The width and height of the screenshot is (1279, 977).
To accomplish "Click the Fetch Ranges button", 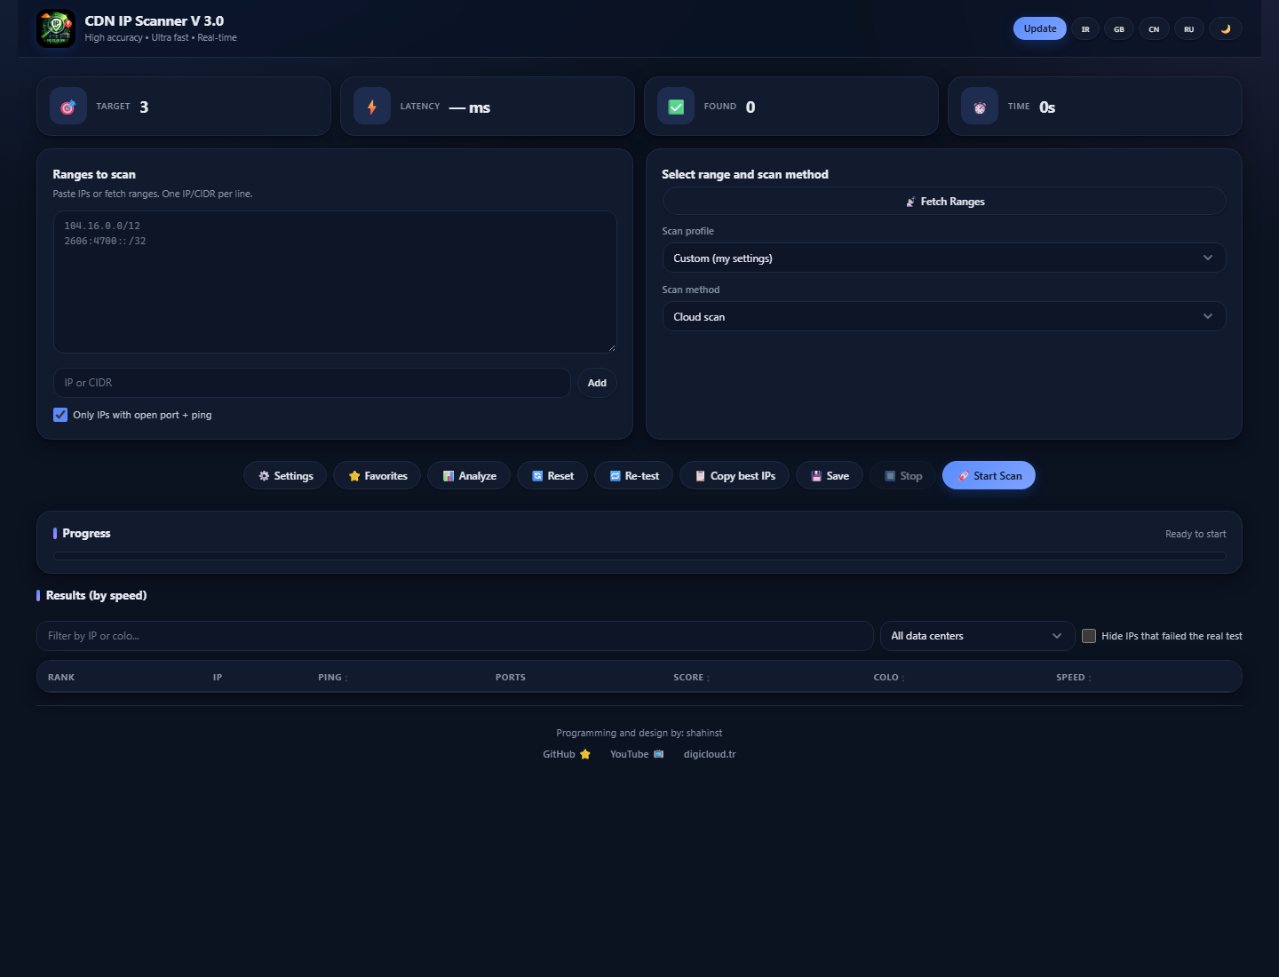I will [x=944, y=201].
